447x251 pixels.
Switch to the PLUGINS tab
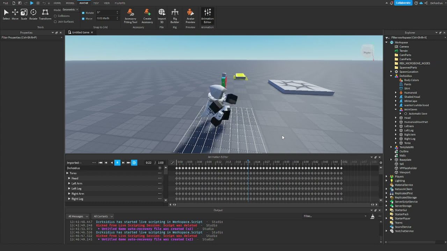point(120,3)
